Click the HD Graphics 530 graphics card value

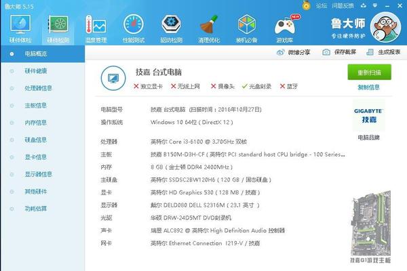click(206, 192)
